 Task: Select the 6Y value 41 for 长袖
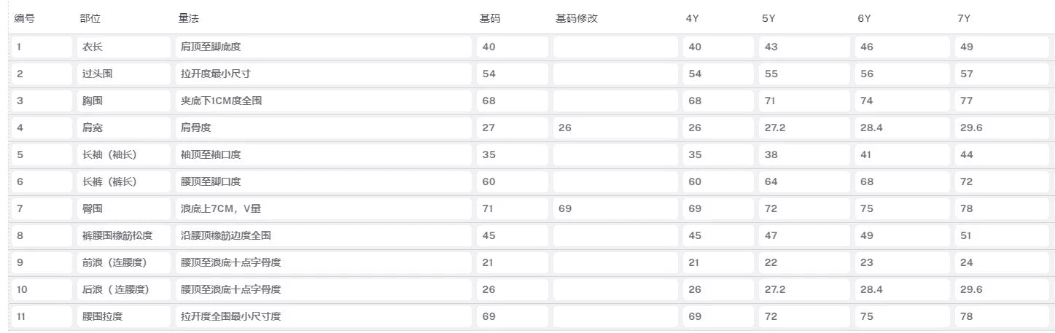[x=902, y=155]
